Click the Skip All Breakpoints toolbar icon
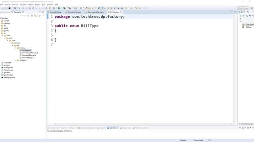Image resolution: width=254 pixels, height=142 pixels. (19, 8)
